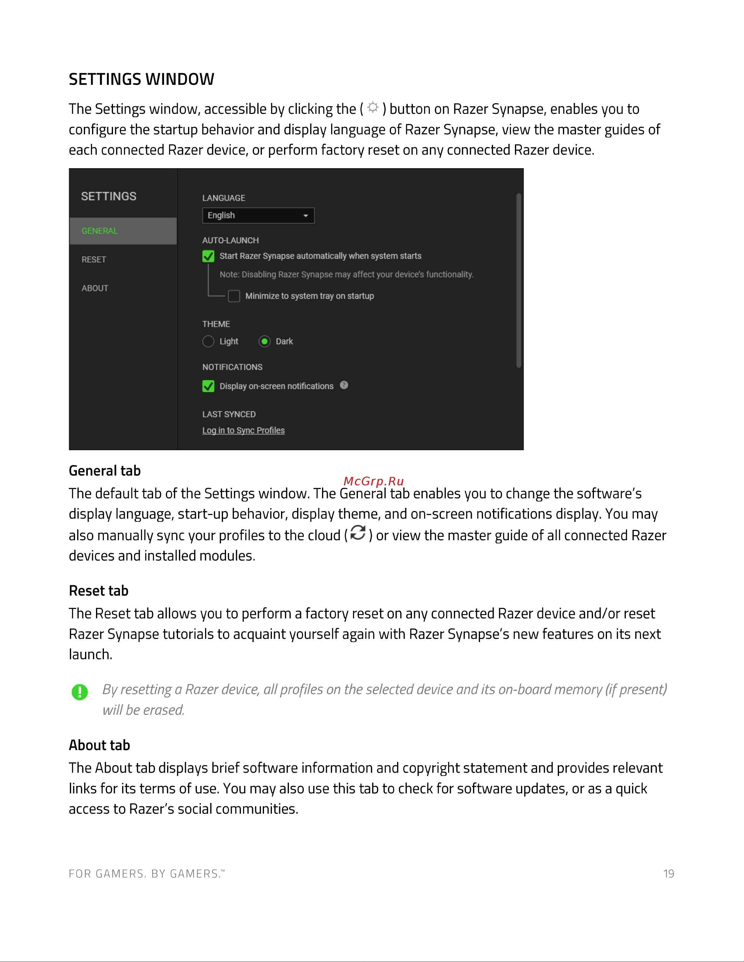Select the Dark theme radio button
The image size is (744, 962).
click(x=264, y=342)
